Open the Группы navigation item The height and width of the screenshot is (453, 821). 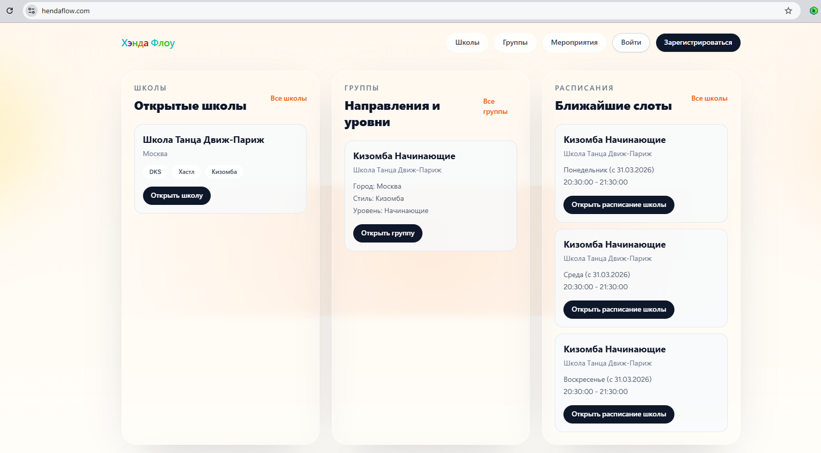click(515, 43)
